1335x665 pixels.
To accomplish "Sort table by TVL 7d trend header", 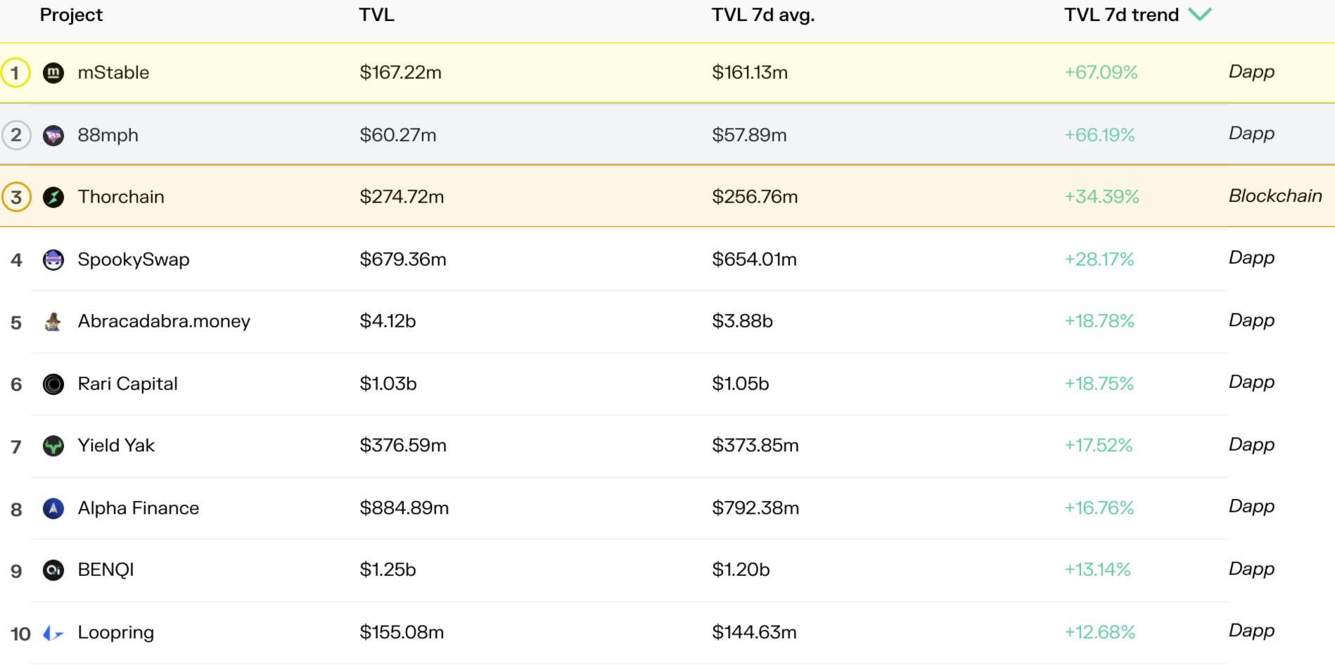I will 1121,15.
